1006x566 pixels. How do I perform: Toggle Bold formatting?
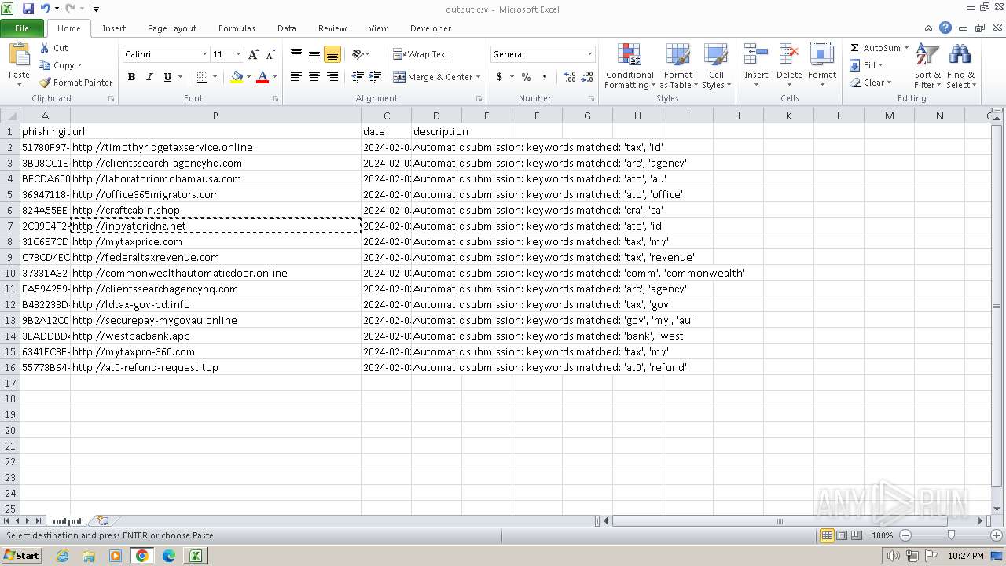click(x=131, y=77)
